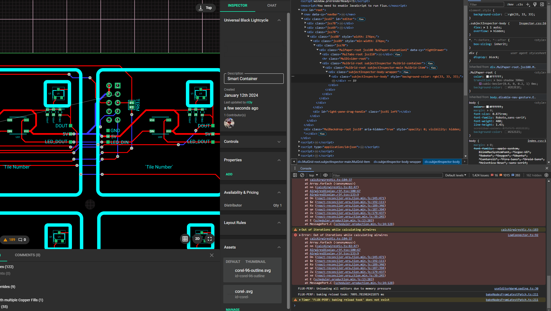Screen dimensions: 551x311
Task: Expand the Controls section
Action: click(x=279, y=142)
